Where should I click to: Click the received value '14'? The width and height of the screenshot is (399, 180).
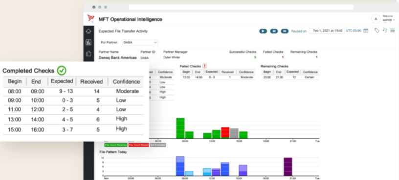[96, 91]
